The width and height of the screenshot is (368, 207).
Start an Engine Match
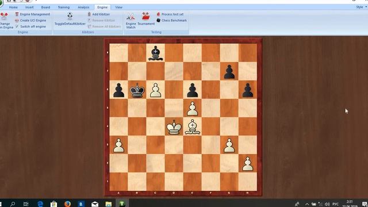pyautogui.click(x=131, y=21)
